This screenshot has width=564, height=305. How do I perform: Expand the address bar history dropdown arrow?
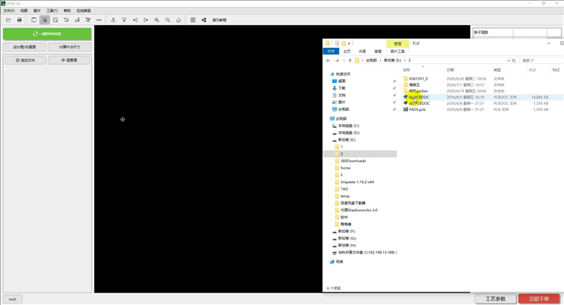[508, 60]
